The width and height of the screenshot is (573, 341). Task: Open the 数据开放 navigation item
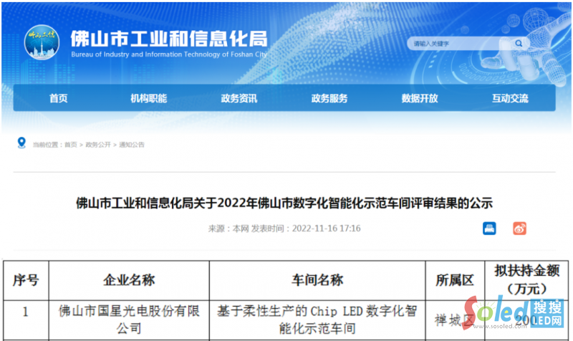pyautogui.click(x=420, y=99)
